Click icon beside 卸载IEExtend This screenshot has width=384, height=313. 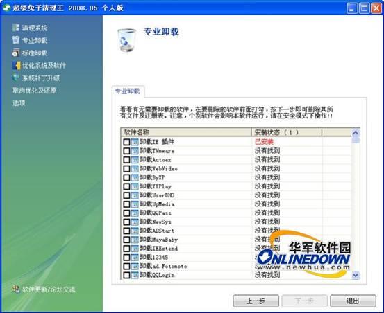135,249
